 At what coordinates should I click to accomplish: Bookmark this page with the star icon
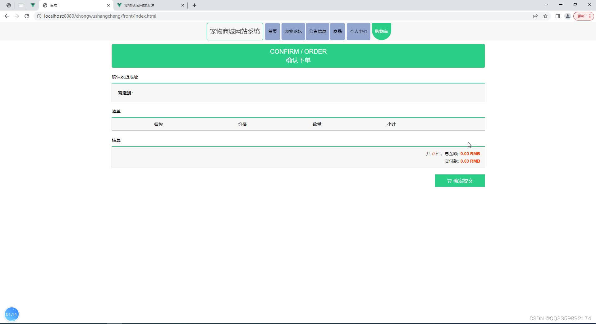545,16
